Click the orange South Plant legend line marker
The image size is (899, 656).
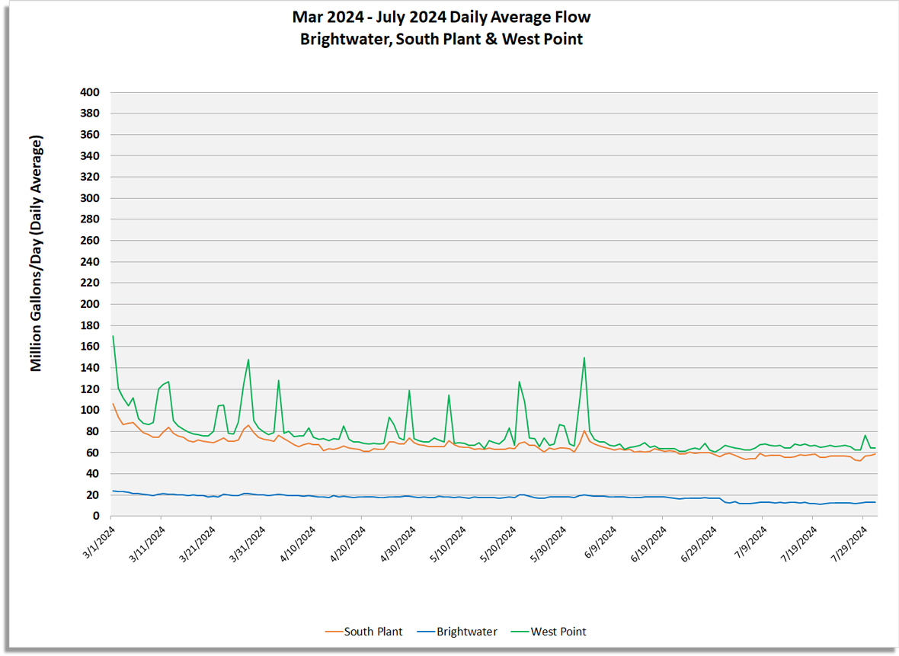click(333, 632)
